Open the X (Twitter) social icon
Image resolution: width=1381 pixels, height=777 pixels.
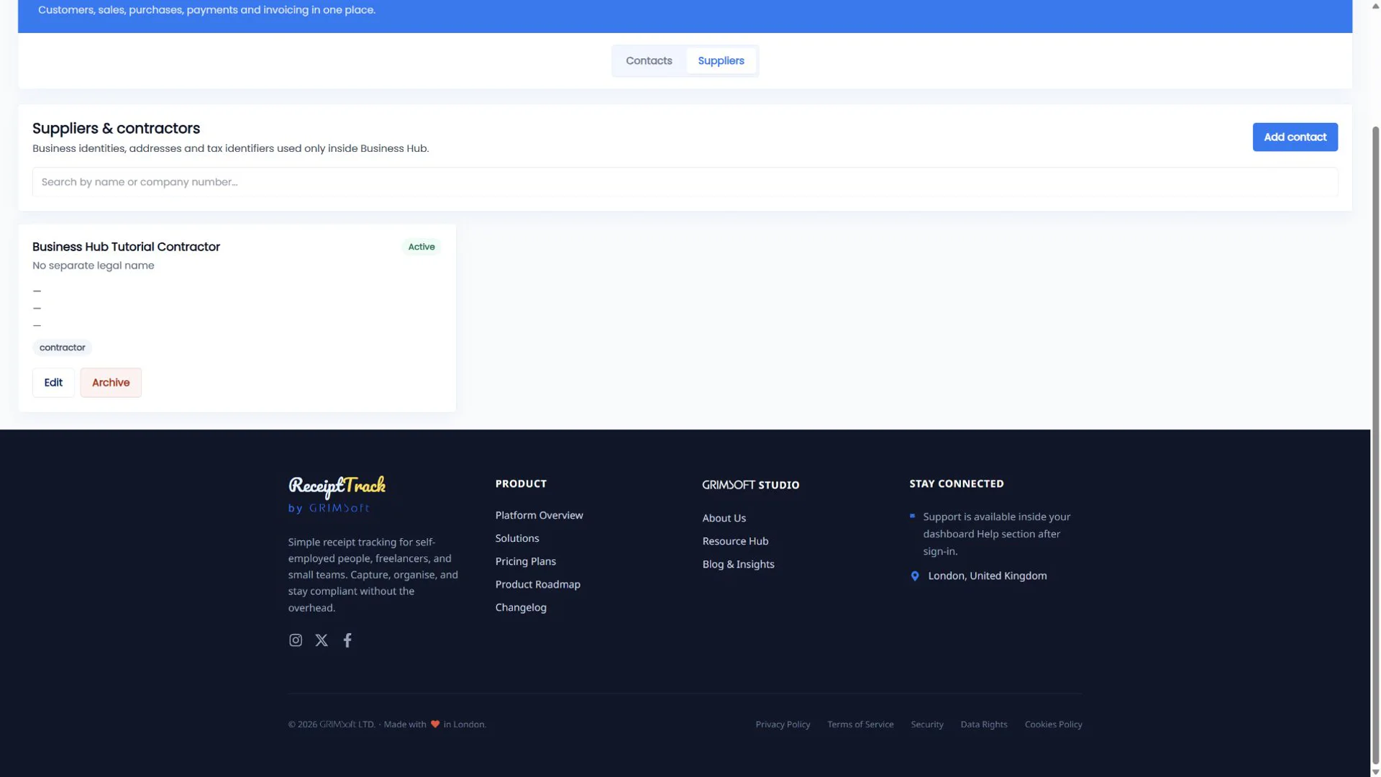point(322,640)
